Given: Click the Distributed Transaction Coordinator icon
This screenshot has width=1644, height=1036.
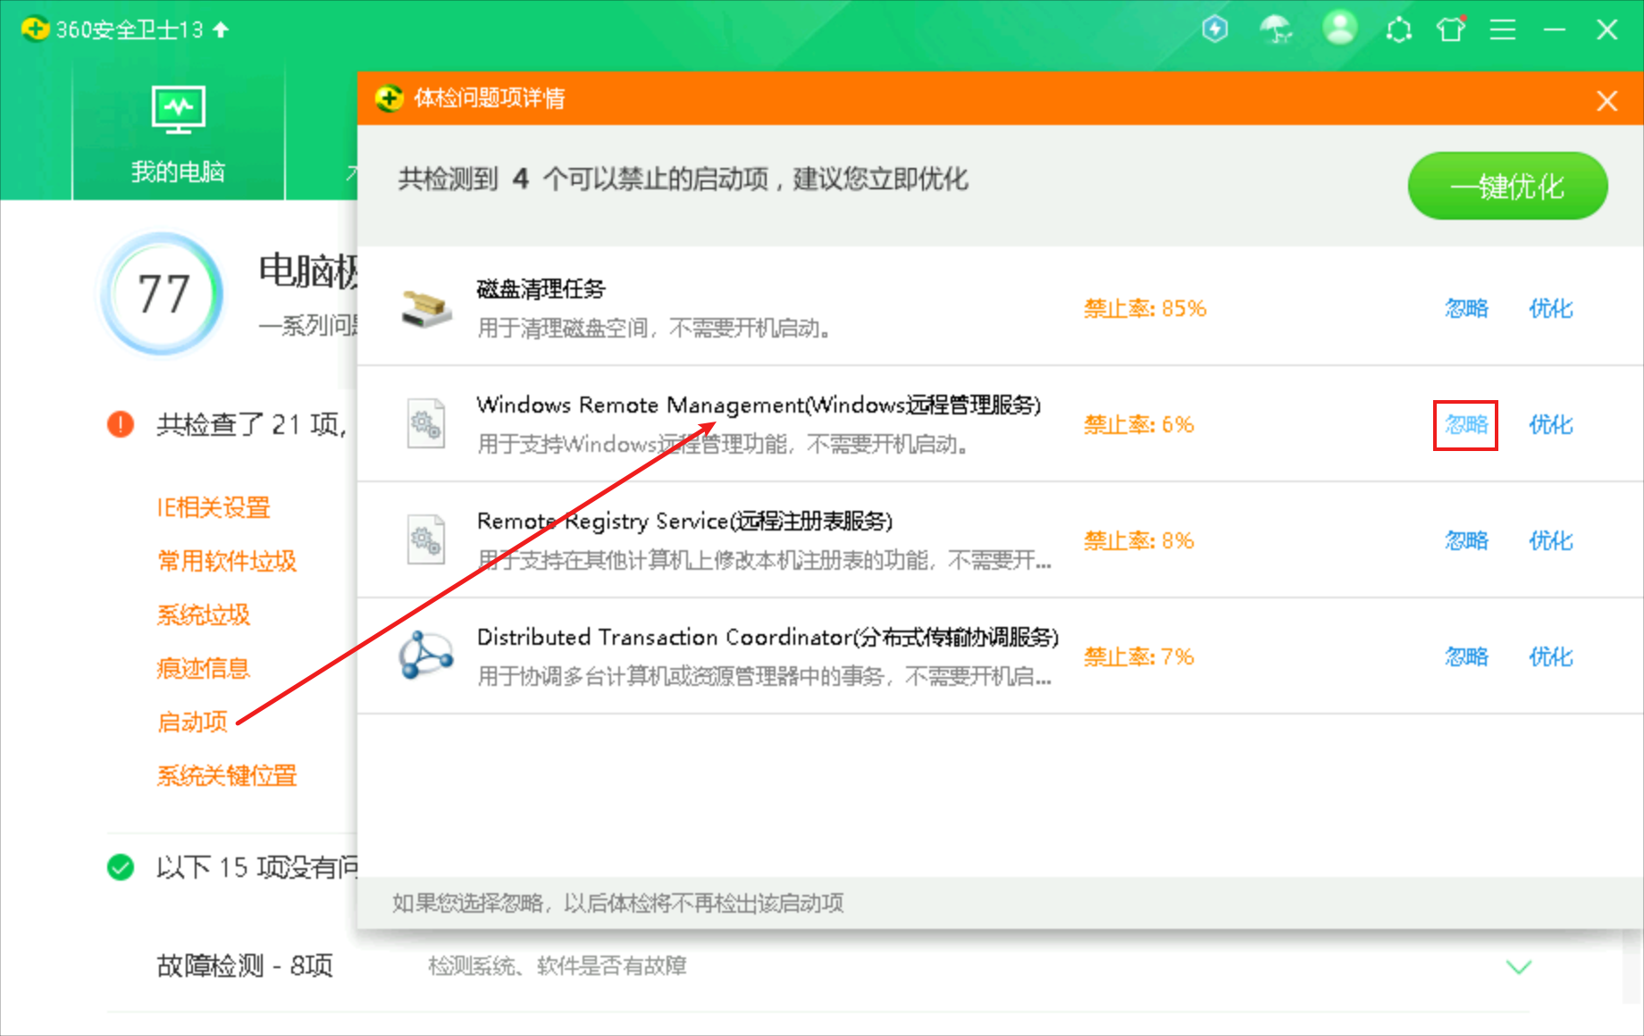Looking at the screenshot, I should [426, 656].
